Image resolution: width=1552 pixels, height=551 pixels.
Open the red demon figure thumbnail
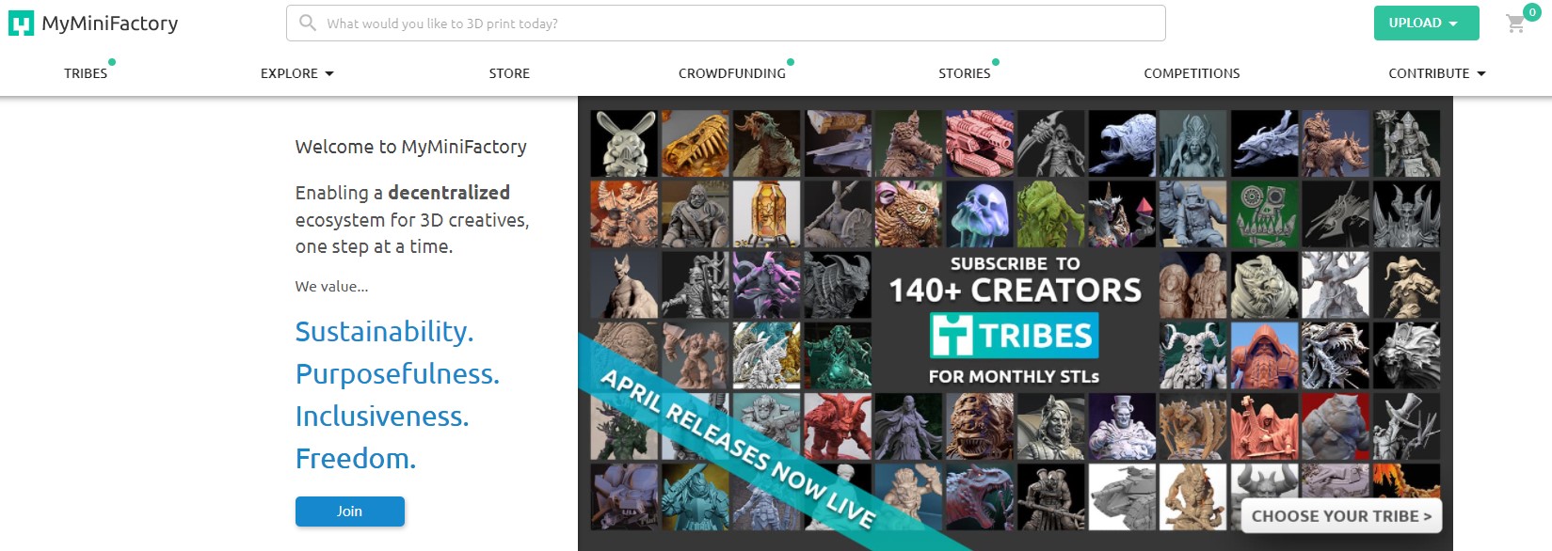click(x=838, y=427)
